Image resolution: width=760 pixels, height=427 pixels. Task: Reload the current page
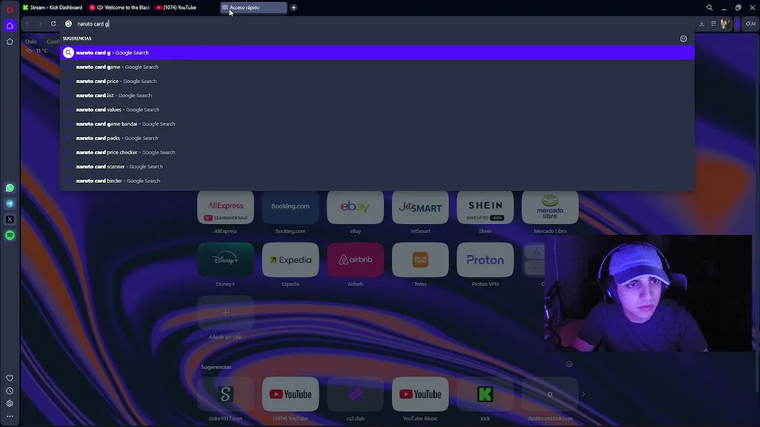(53, 24)
